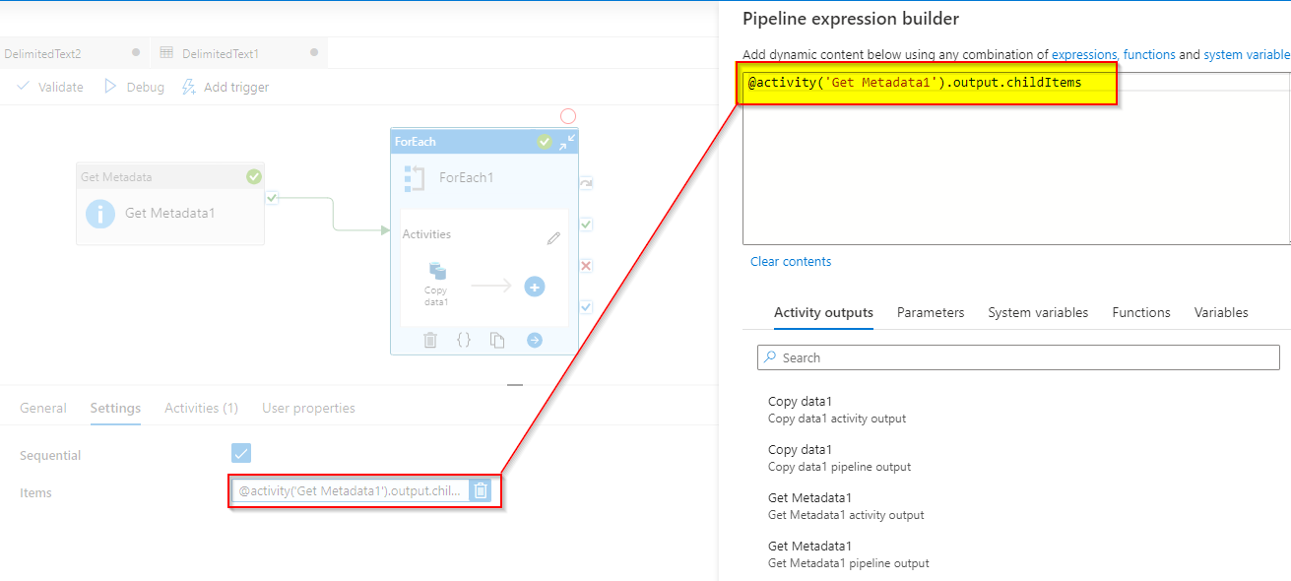Add an activity with plus button
Viewport: 1291px width, 581px height.
535,287
